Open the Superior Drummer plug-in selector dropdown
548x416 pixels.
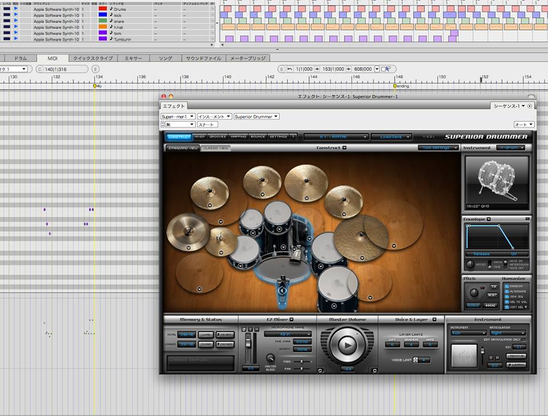click(x=256, y=116)
